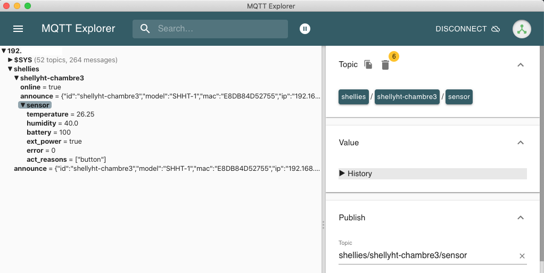Collapse the shellies tree node
Viewport: 544px width, 273px height.
coord(10,69)
